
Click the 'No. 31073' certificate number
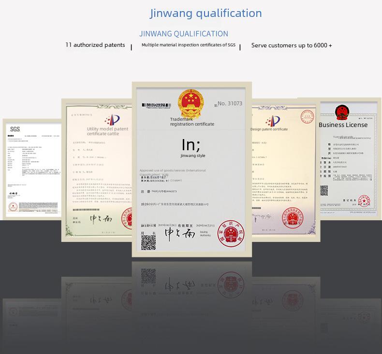tap(230, 103)
